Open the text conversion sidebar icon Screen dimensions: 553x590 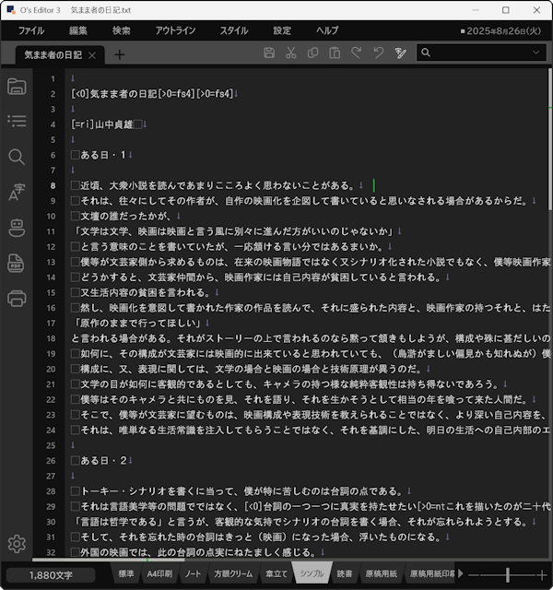(x=17, y=192)
